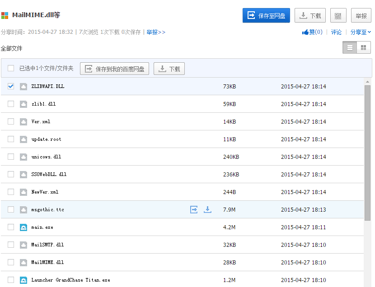375x287 pixels.
Task: Click the 7.9M size value
Action: coord(230,210)
